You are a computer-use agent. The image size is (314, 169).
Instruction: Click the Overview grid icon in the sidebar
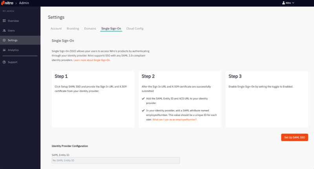pos(4,21)
